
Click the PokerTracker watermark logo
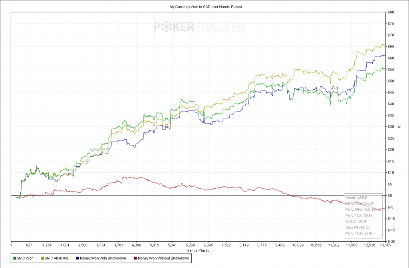199,27
